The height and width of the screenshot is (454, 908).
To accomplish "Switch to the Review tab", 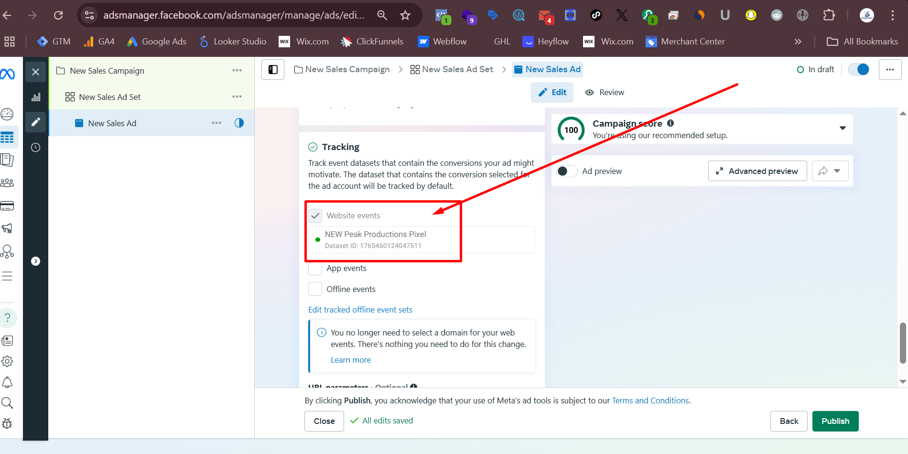I will (605, 93).
